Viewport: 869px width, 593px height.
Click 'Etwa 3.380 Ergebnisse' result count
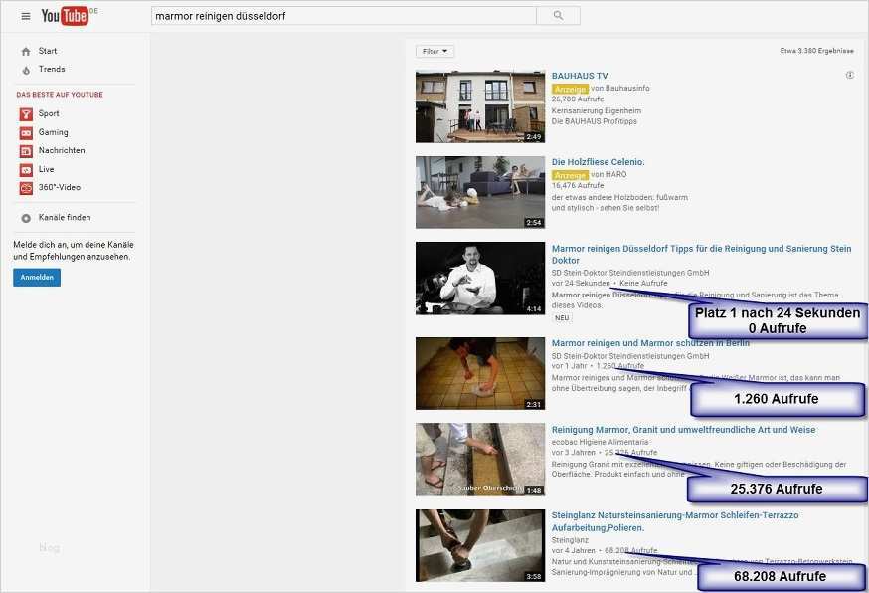click(x=817, y=51)
